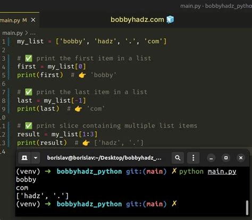Click the window title main.py - bobbyhadz_python
Screen dimensions: 252x220
[x=216, y=6]
